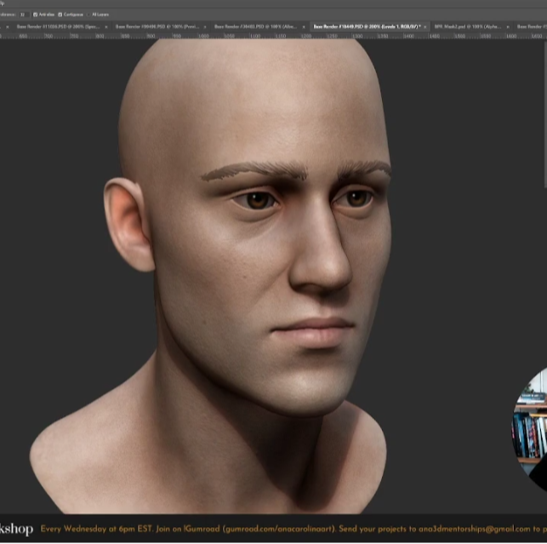Close the Base Render (Albe... document tab
The image size is (547, 544).
point(304,27)
